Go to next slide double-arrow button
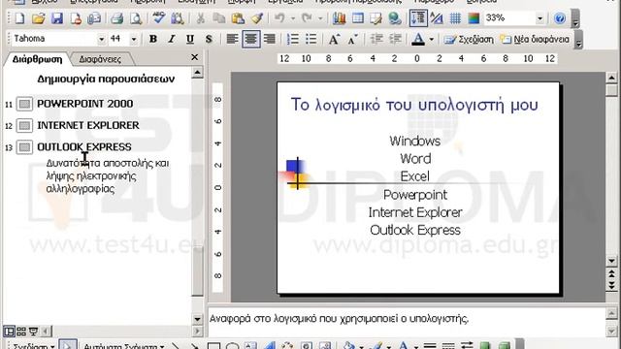The height and width of the screenshot is (349, 621). pos(611,285)
